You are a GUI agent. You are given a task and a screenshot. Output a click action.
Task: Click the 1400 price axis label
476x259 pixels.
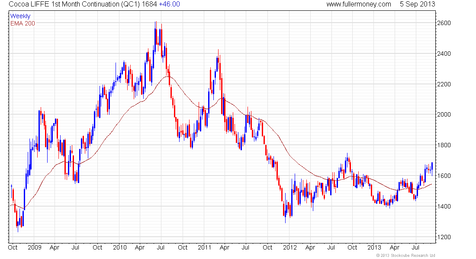click(x=444, y=206)
